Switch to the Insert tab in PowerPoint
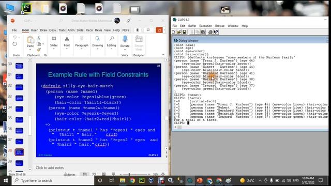Image resolution: width=331 pixels, height=186 pixels. (x=35, y=30)
